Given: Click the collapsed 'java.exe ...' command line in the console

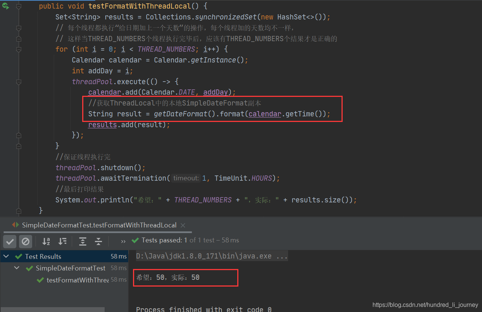Looking at the screenshot, I should click(212, 256).
